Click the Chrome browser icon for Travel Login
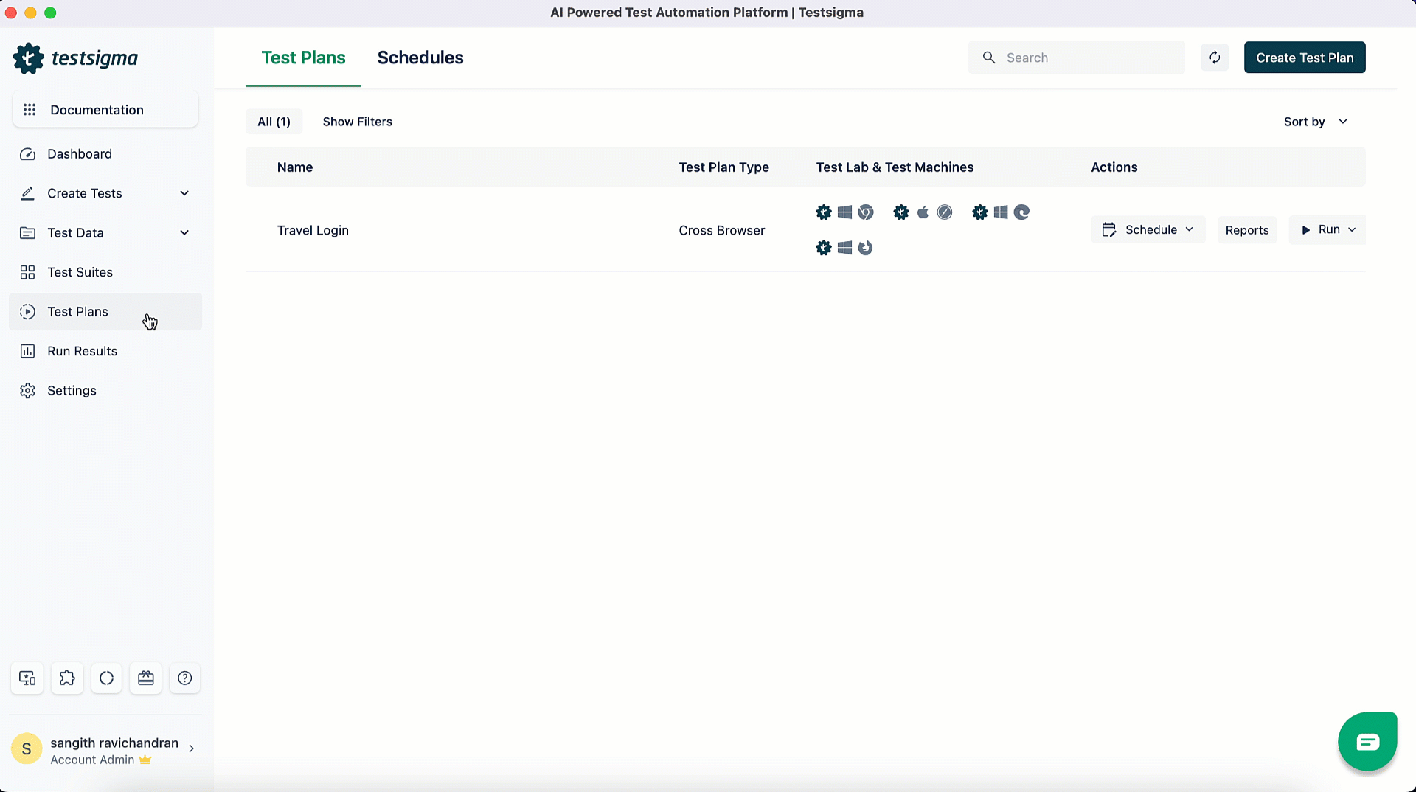The image size is (1416, 792). tap(866, 212)
